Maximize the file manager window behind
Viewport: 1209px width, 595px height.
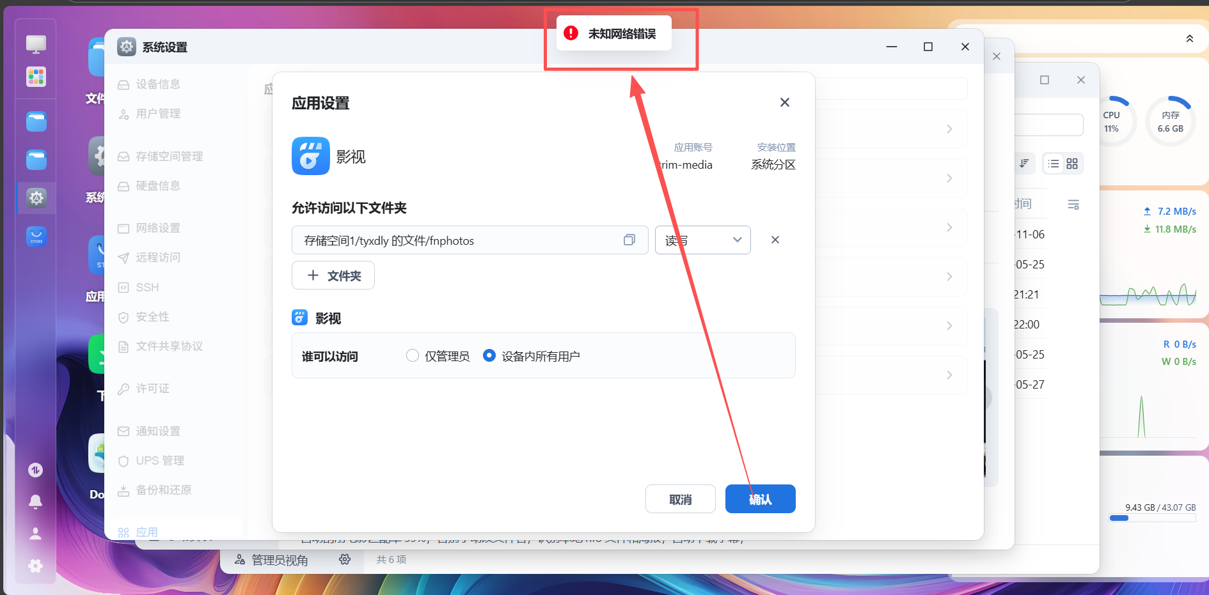click(x=1045, y=80)
